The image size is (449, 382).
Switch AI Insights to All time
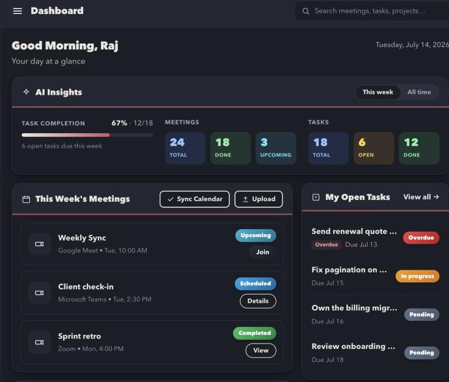click(x=419, y=92)
